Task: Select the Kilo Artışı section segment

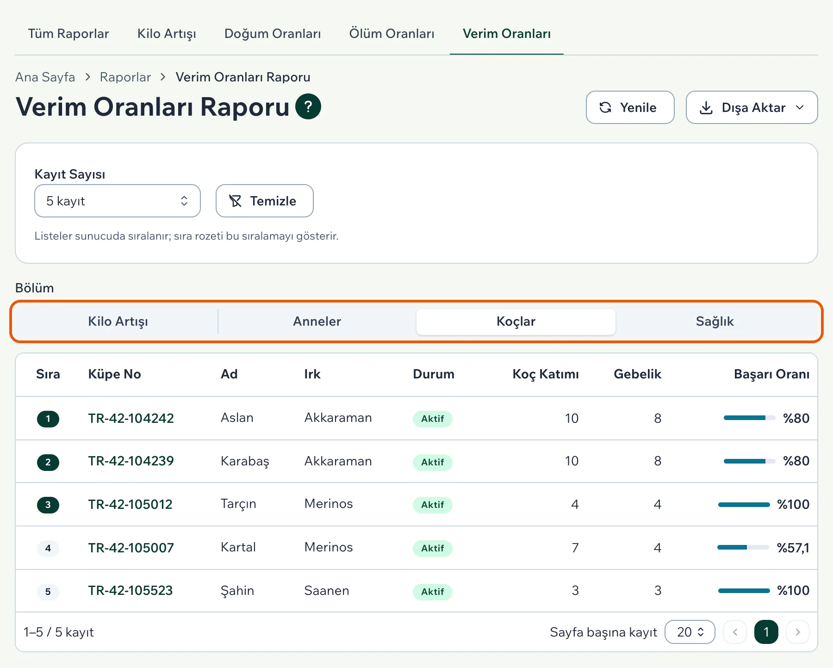Action: (x=118, y=322)
